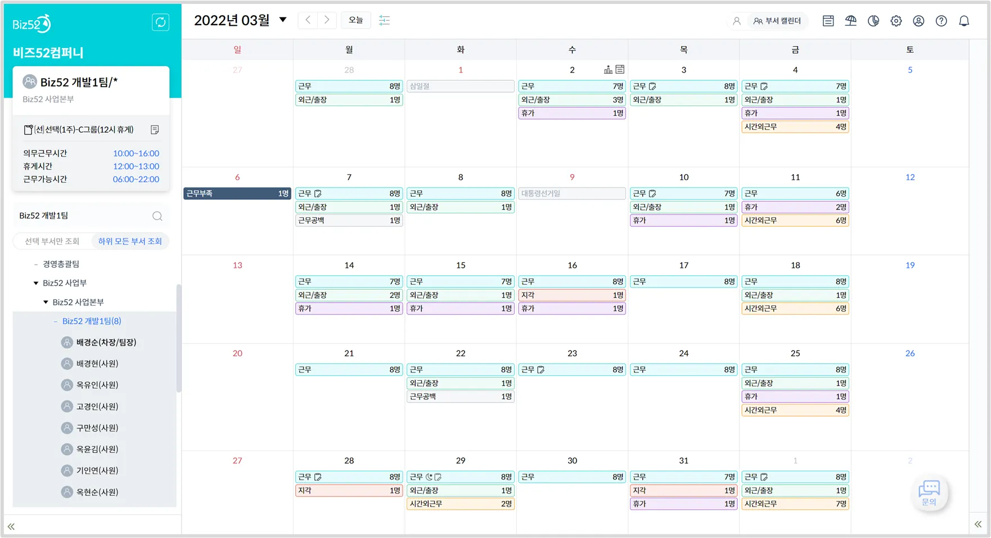Open 시간외근무 7명 entry on April 1
The width and height of the screenshot is (991, 538).
tap(795, 504)
